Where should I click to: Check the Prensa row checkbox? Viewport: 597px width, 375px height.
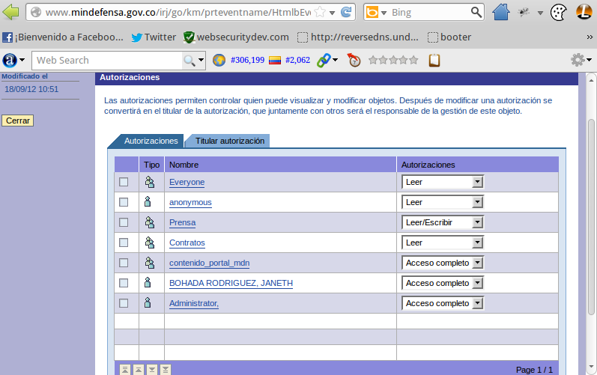coord(124,222)
